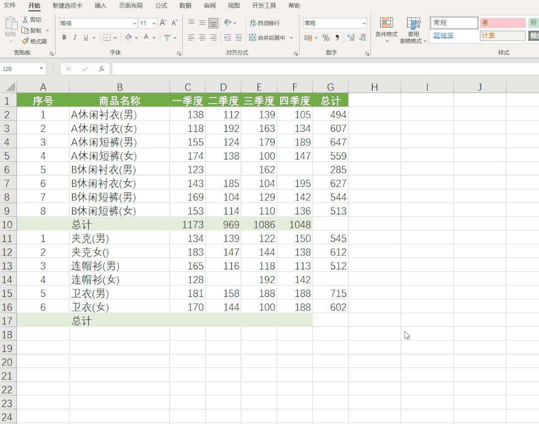Toggle underline formatting
539x424 pixels.
tap(85, 37)
